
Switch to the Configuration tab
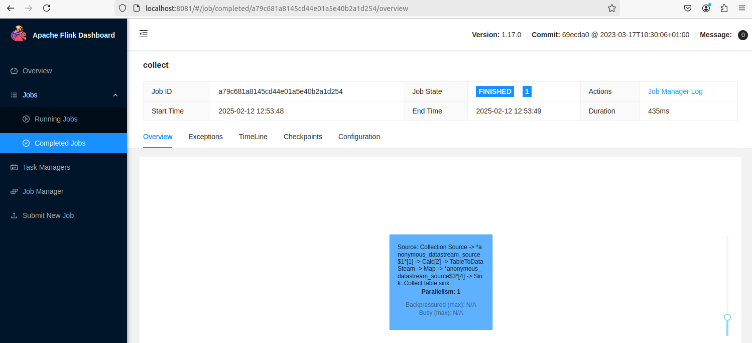click(359, 137)
